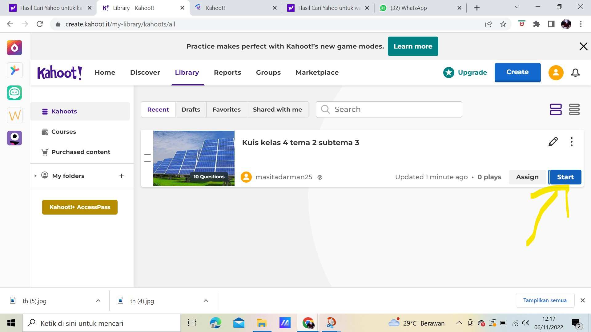Open the purple one-eyed character app in sidebar

click(14, 138)
